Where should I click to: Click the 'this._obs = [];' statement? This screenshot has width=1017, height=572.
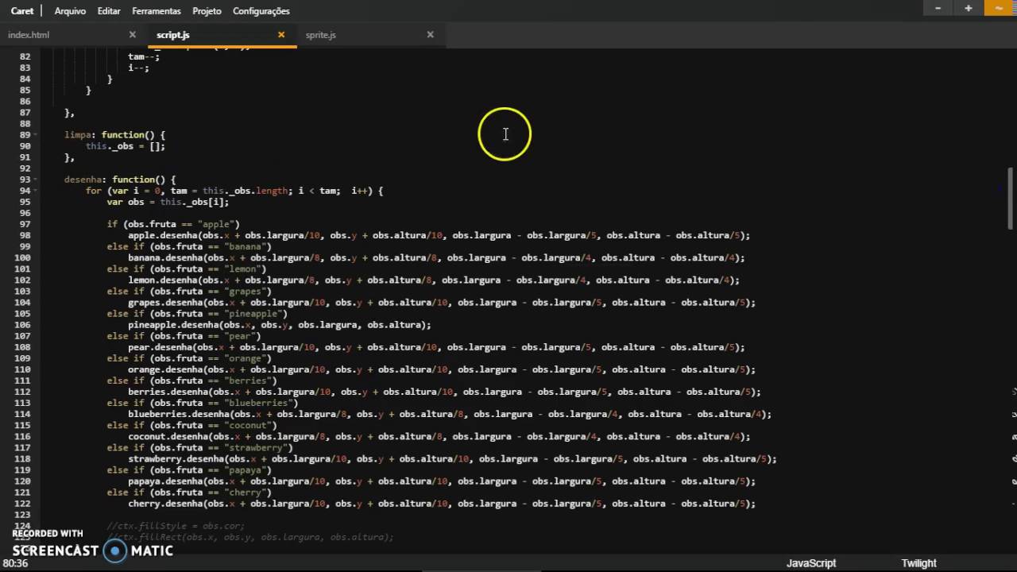[x=126, y=146]
